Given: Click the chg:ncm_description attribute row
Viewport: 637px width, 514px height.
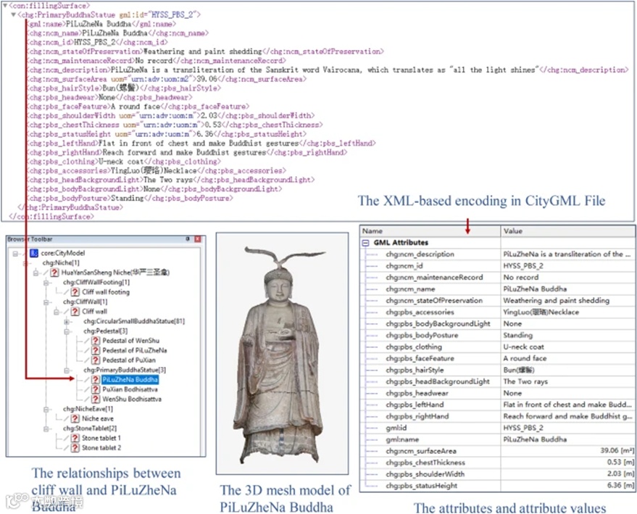Looking at the screenshot, I should (497, 254).
